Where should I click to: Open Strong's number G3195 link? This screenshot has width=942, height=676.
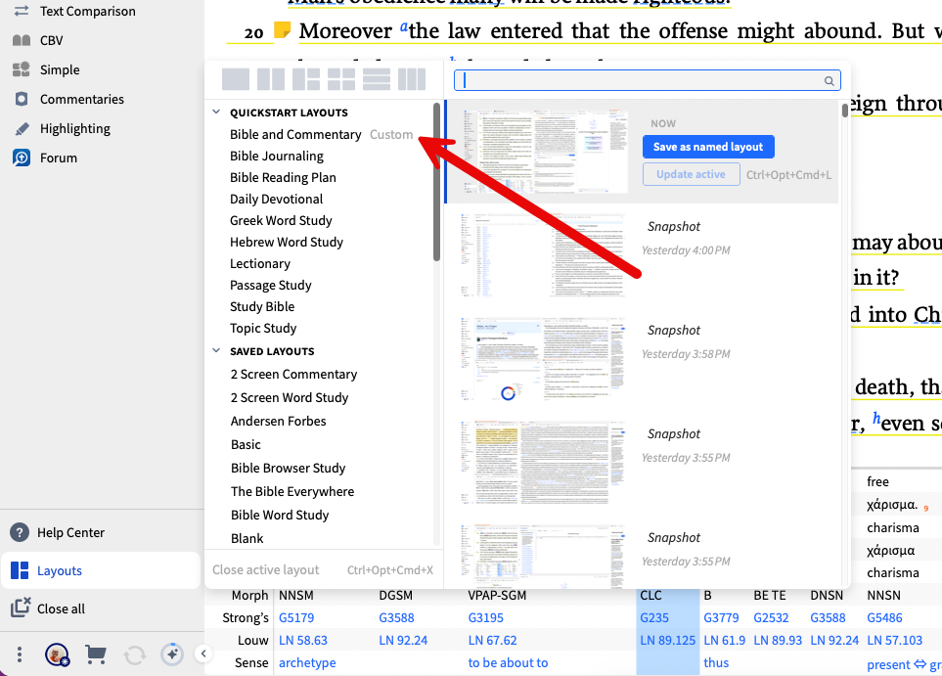pos(485,617)
